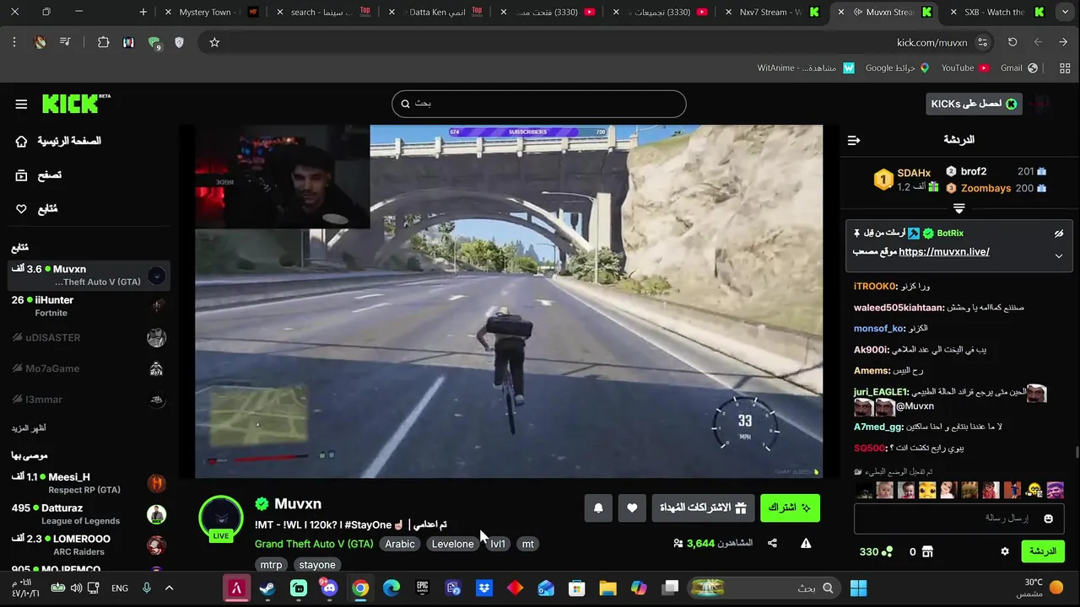Screen dimensions: 1080x607
Task: Open the emoji picker in chat
Action: pyautogui.click(x=1049, y=518)
